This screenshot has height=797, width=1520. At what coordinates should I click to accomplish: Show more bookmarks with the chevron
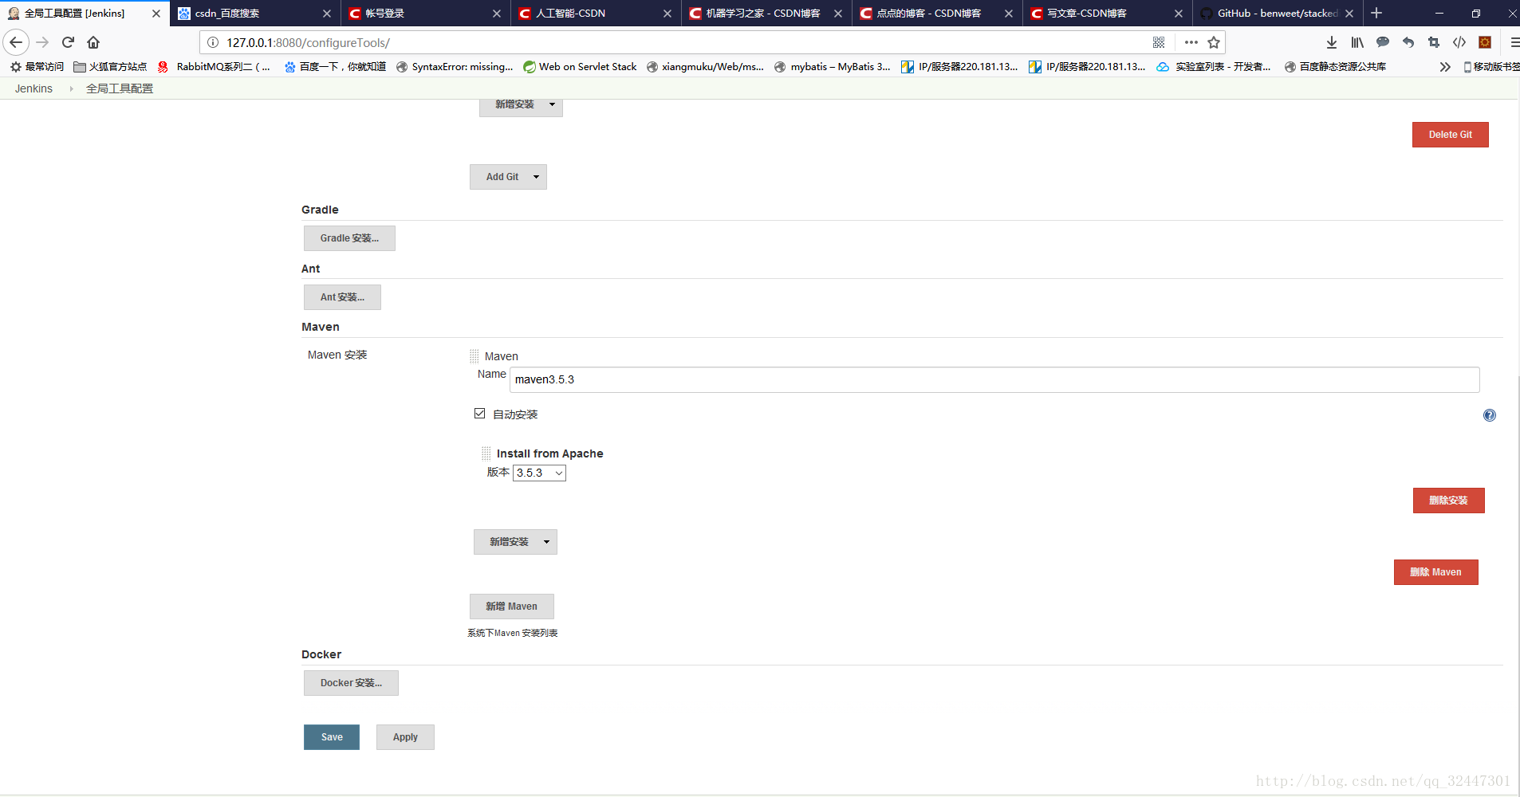point(1445,67)
